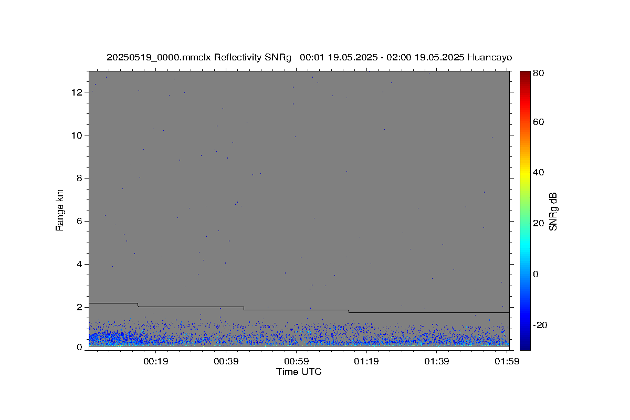
Task: Click the colorbar value '-20'
Action: point(540,325)
